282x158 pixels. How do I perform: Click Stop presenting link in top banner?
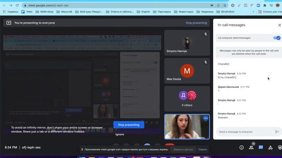pos(196,23)
